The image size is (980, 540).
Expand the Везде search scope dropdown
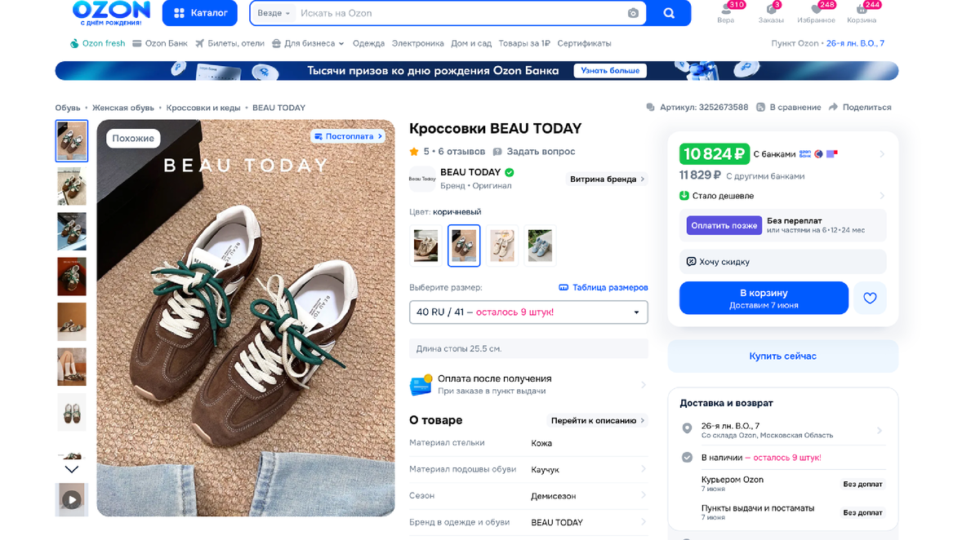pos(274,13)
